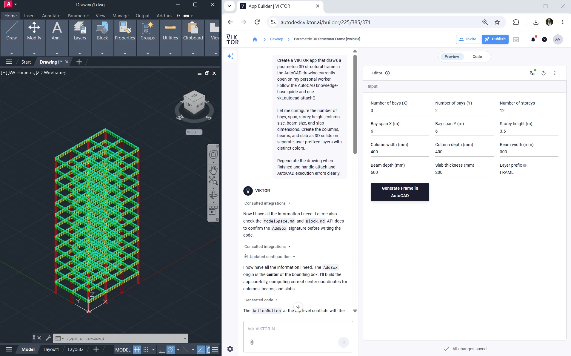
Task: Open the Block panel
Action: pyautogui.click(x=102, y=38)
